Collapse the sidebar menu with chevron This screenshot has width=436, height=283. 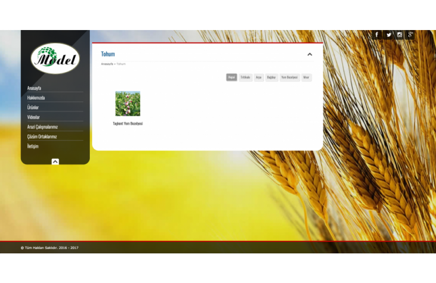point(55,162)
